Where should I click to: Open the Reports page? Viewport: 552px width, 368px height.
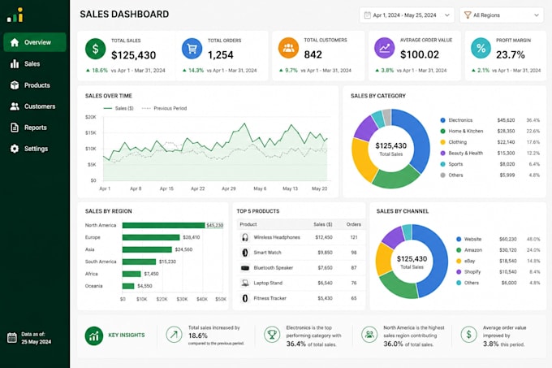tap(35, 128)
